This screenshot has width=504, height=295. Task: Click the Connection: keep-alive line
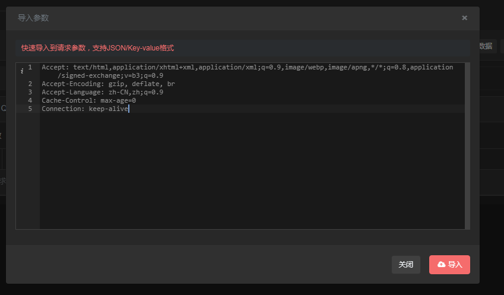[x=85, y=109]
